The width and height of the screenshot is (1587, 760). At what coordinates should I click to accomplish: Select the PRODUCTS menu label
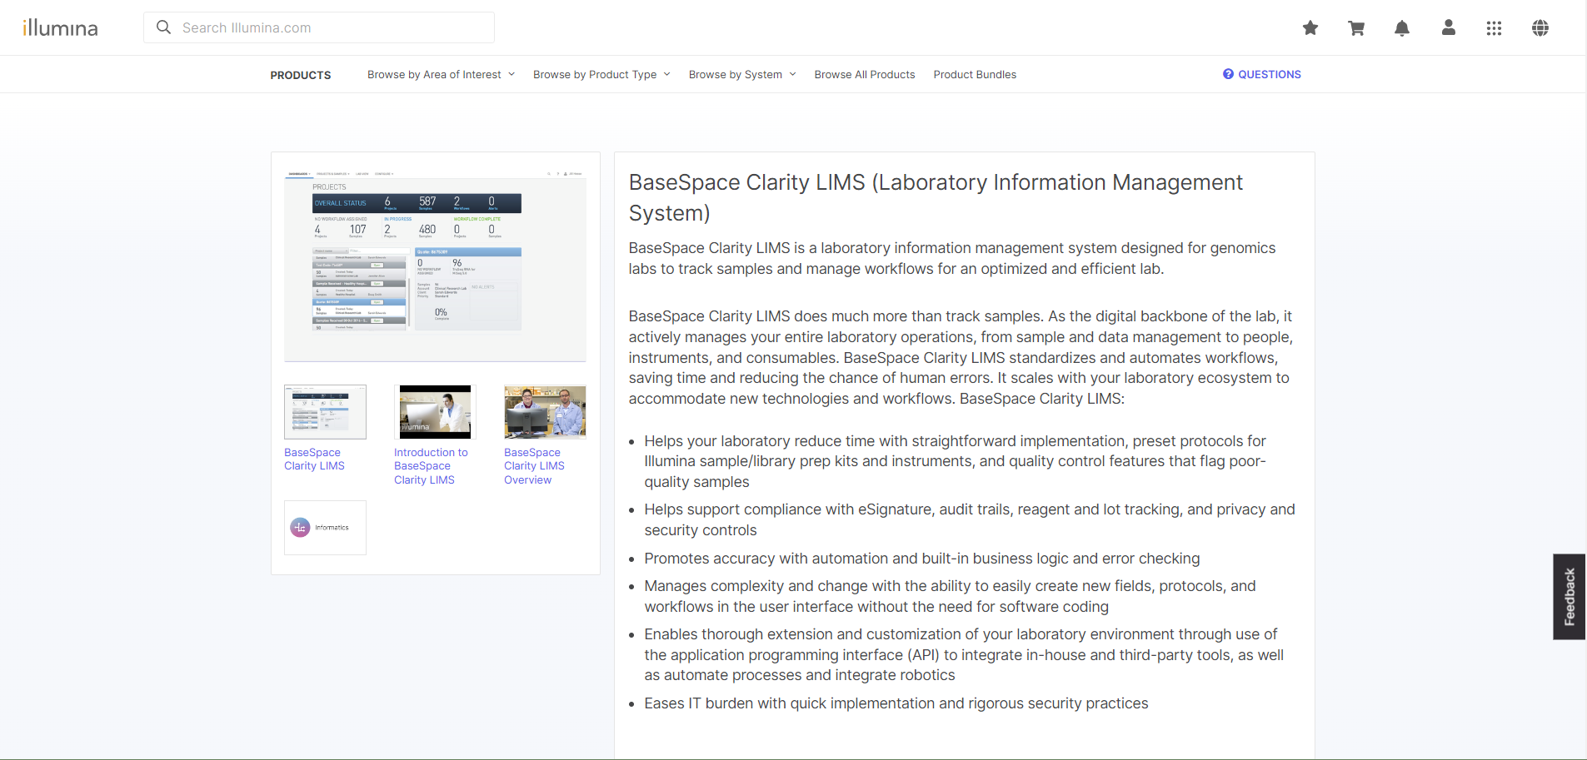click(300, 74)
